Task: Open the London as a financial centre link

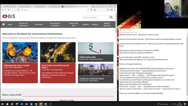Action: [x=92, y=78]
